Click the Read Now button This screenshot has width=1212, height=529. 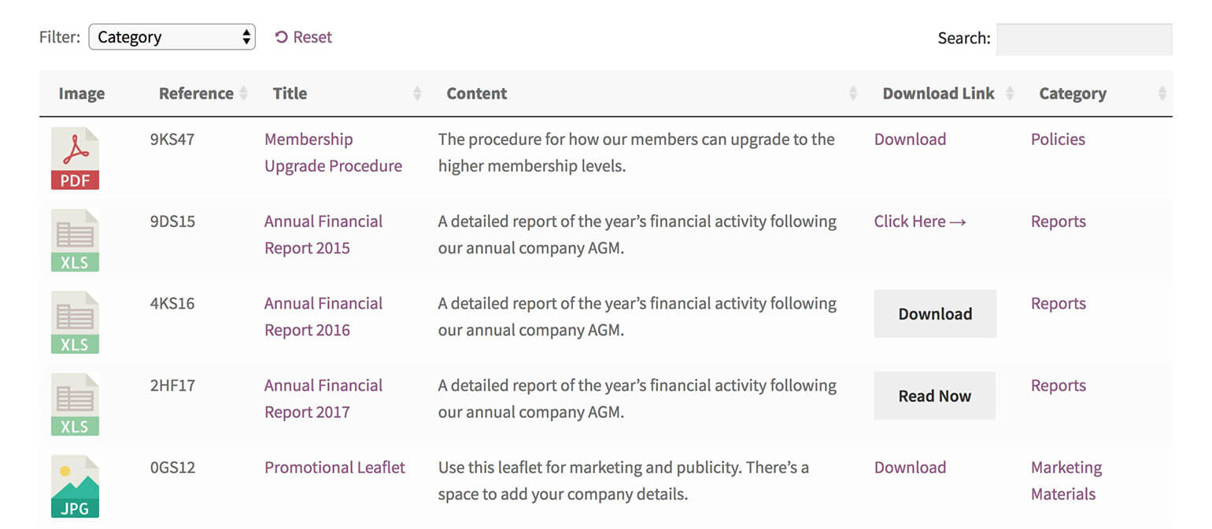pos(935,396)
